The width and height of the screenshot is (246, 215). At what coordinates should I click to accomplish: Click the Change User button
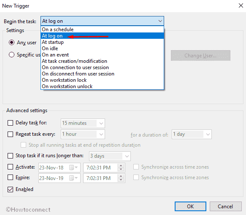(200, 56)
